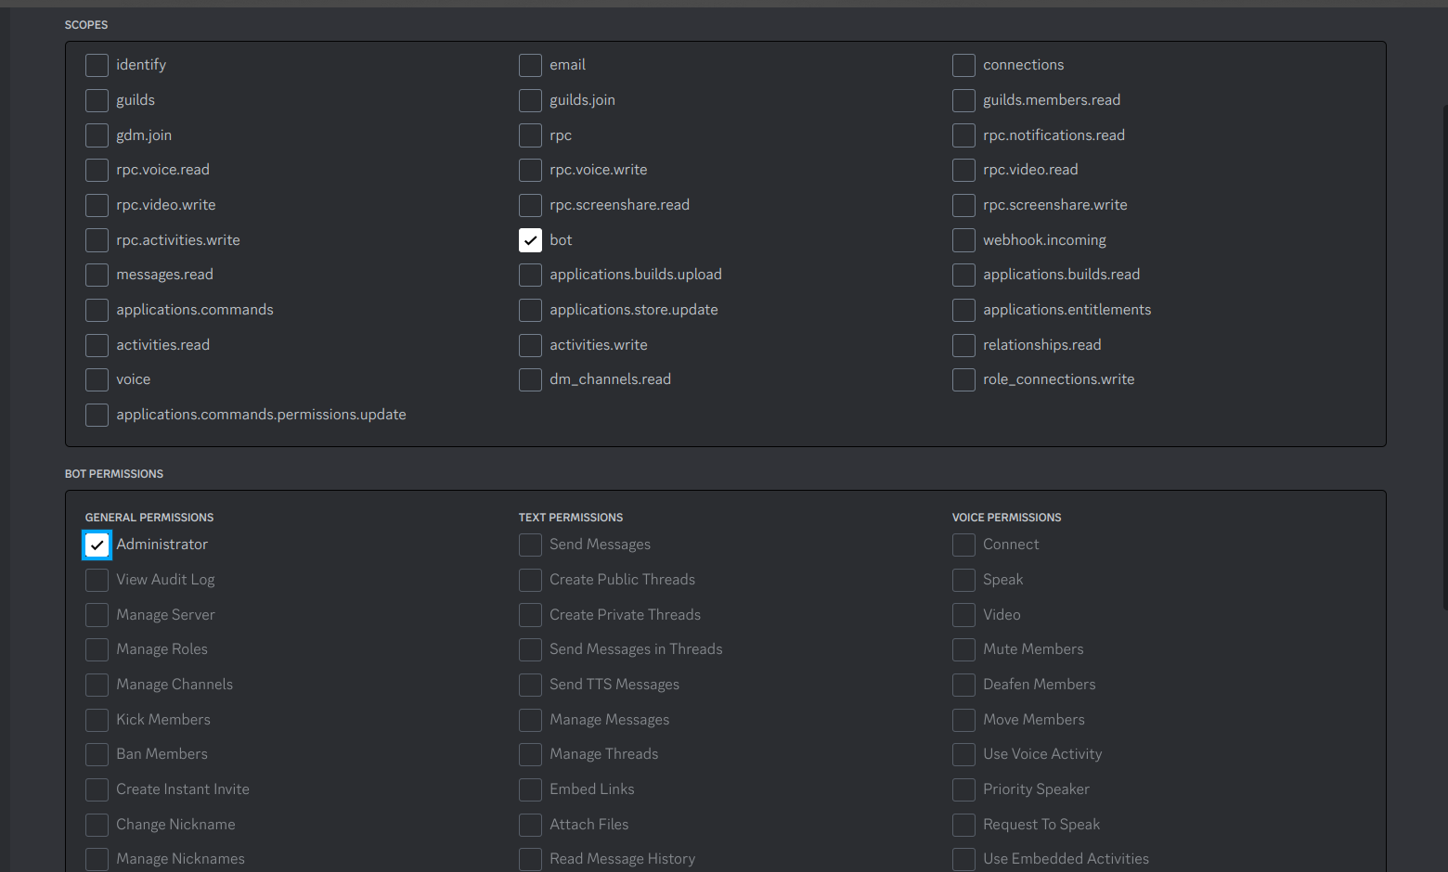
Task: Enable the View Audit Log permission
Action: click(97, 580)
